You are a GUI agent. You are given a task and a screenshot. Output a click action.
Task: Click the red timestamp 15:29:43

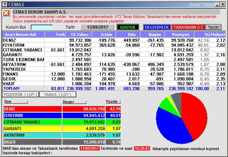[x=142, y=148]
